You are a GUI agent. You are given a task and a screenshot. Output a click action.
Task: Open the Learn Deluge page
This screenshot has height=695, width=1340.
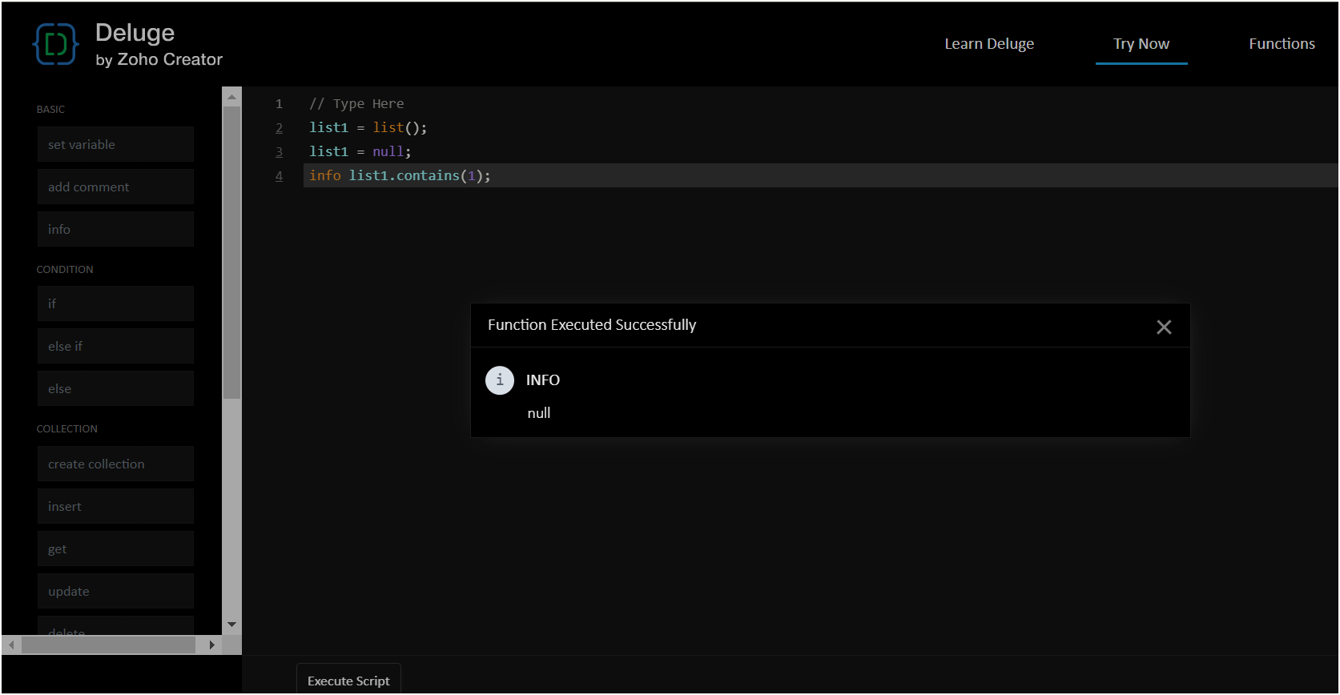click(989, 44)
